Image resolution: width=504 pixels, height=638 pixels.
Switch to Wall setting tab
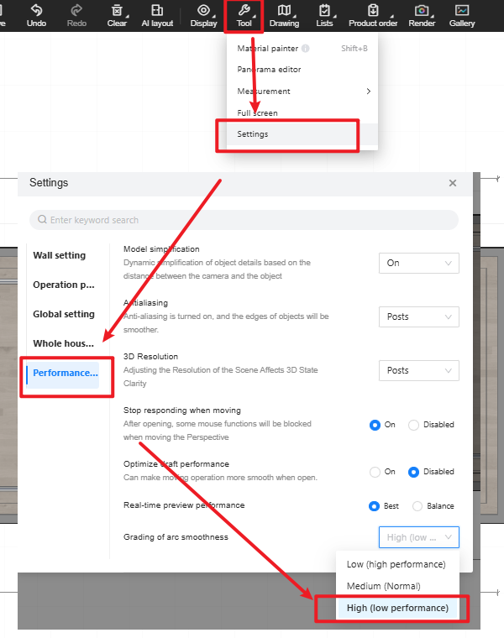click(60, 255)
